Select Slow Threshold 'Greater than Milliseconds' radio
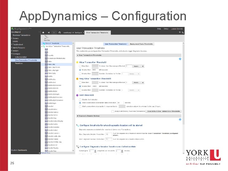This screenshot has height=171, width=228. (x=80, y=70)
